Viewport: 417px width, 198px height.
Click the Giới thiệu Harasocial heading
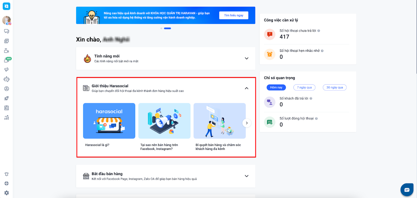110,86
